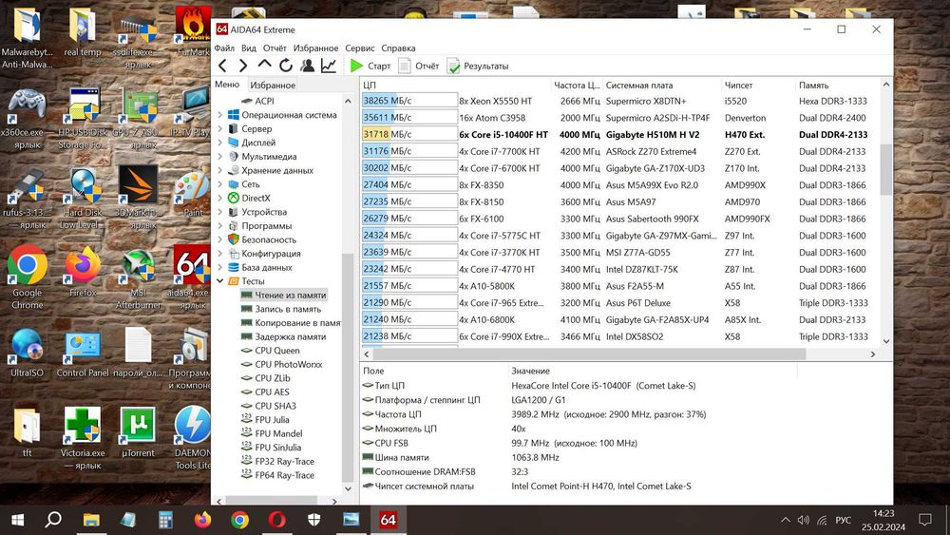Select the 8x Xeon X5550 HT result row
The width and height of the screenshot is (950, 535).
(x=619, y=101)
